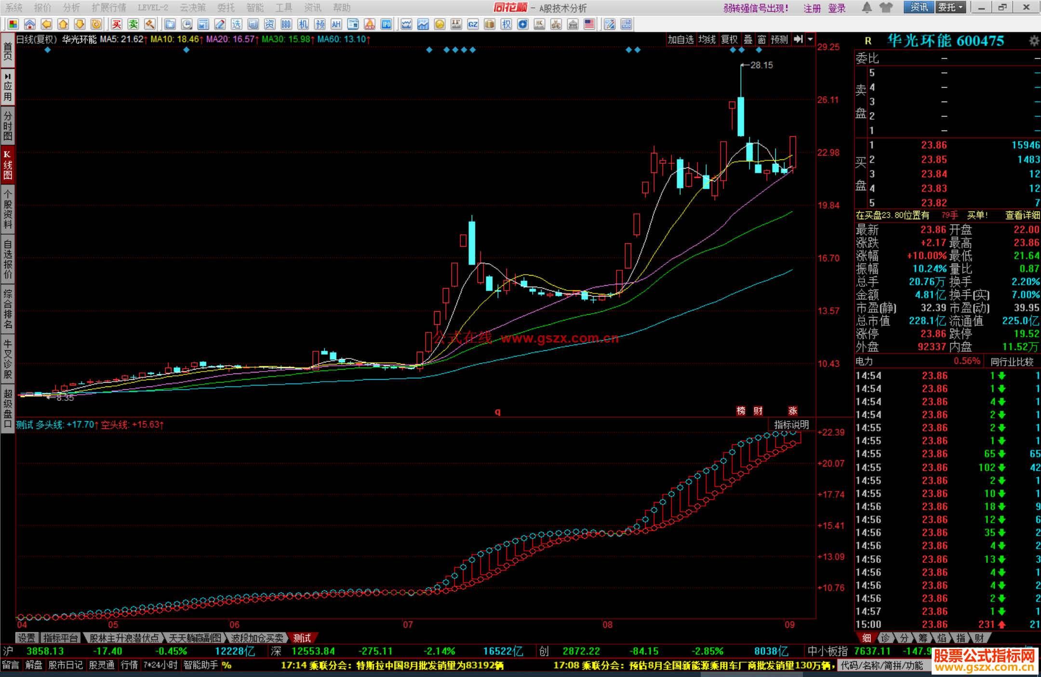Viewport: 1041px width, 677px height.
Task: Open the 委托 dropdown in title bar
Action: point(950,7)
